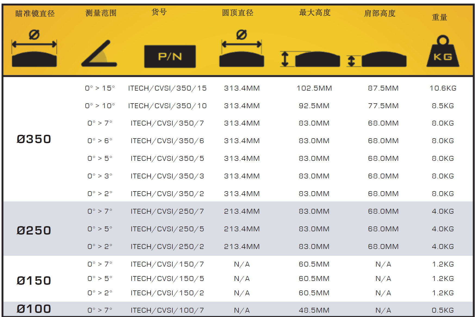Click the black P/N part number icon
Viewport: 475px width, 317px height.
[x=170, y=56]
